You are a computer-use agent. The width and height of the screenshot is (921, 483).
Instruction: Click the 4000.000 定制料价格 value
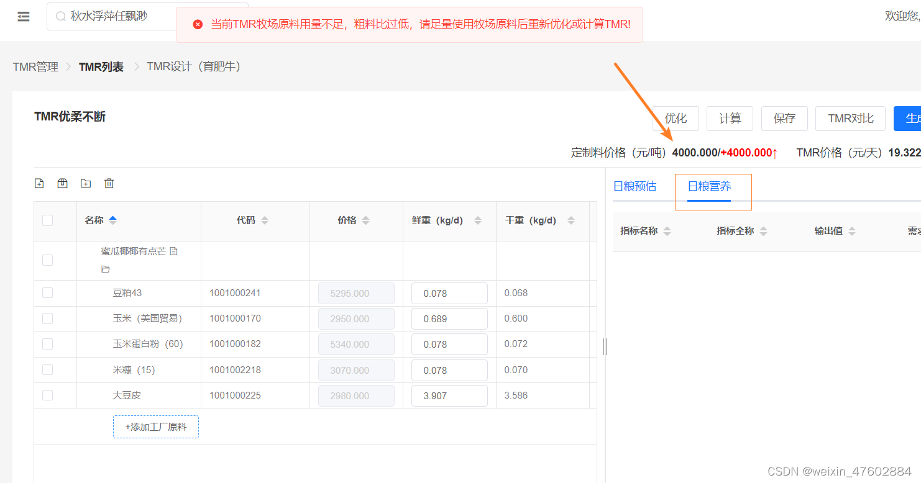tap(695, 153)
